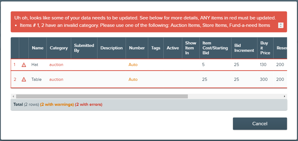The image size is (298, 141).
Task: Click the invalid category error bullet message
Action: pos(145,25)
